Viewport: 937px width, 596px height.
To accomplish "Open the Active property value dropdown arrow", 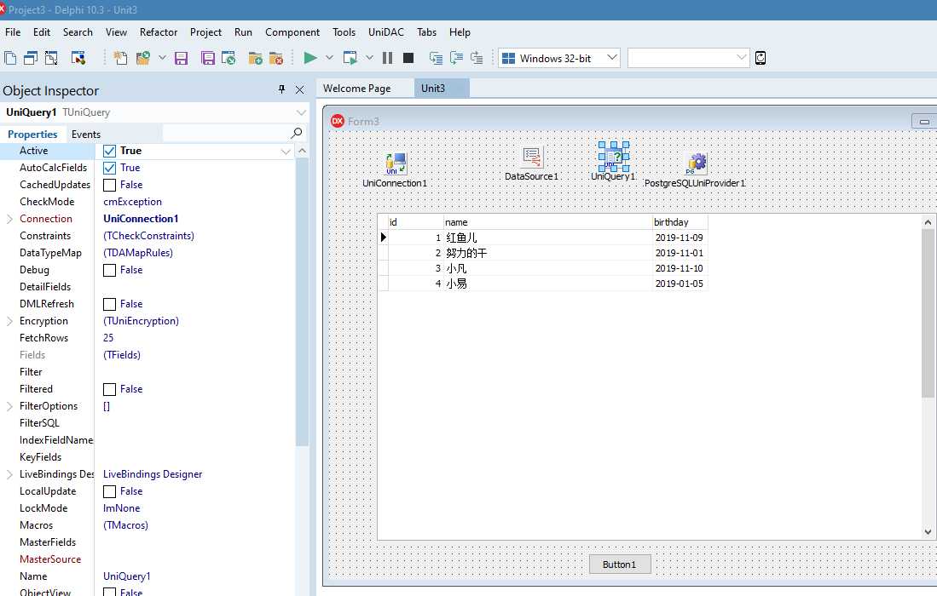I will [x=286, y=152].
